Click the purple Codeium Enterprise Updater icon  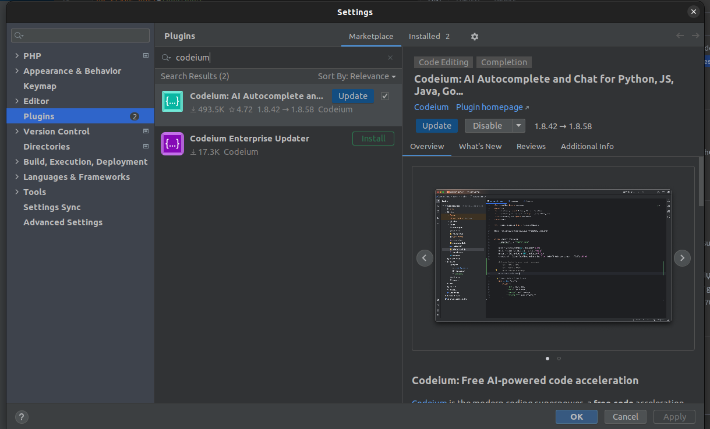click(172, 144)
